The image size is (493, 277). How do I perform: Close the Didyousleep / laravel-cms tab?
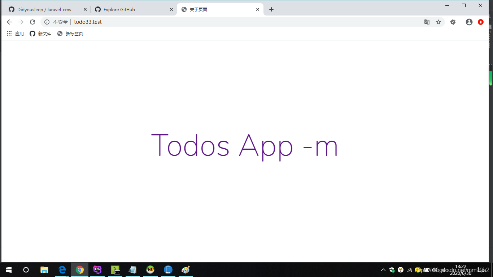[x=85, y=9]
